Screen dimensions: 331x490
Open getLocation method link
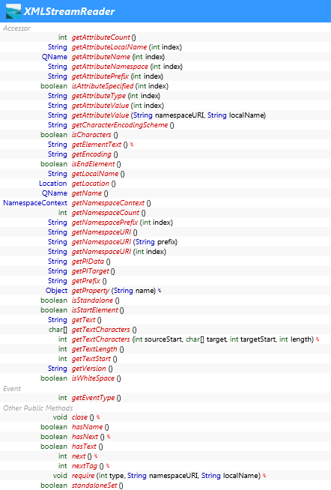pyautogui.click(x=91, y=183)
